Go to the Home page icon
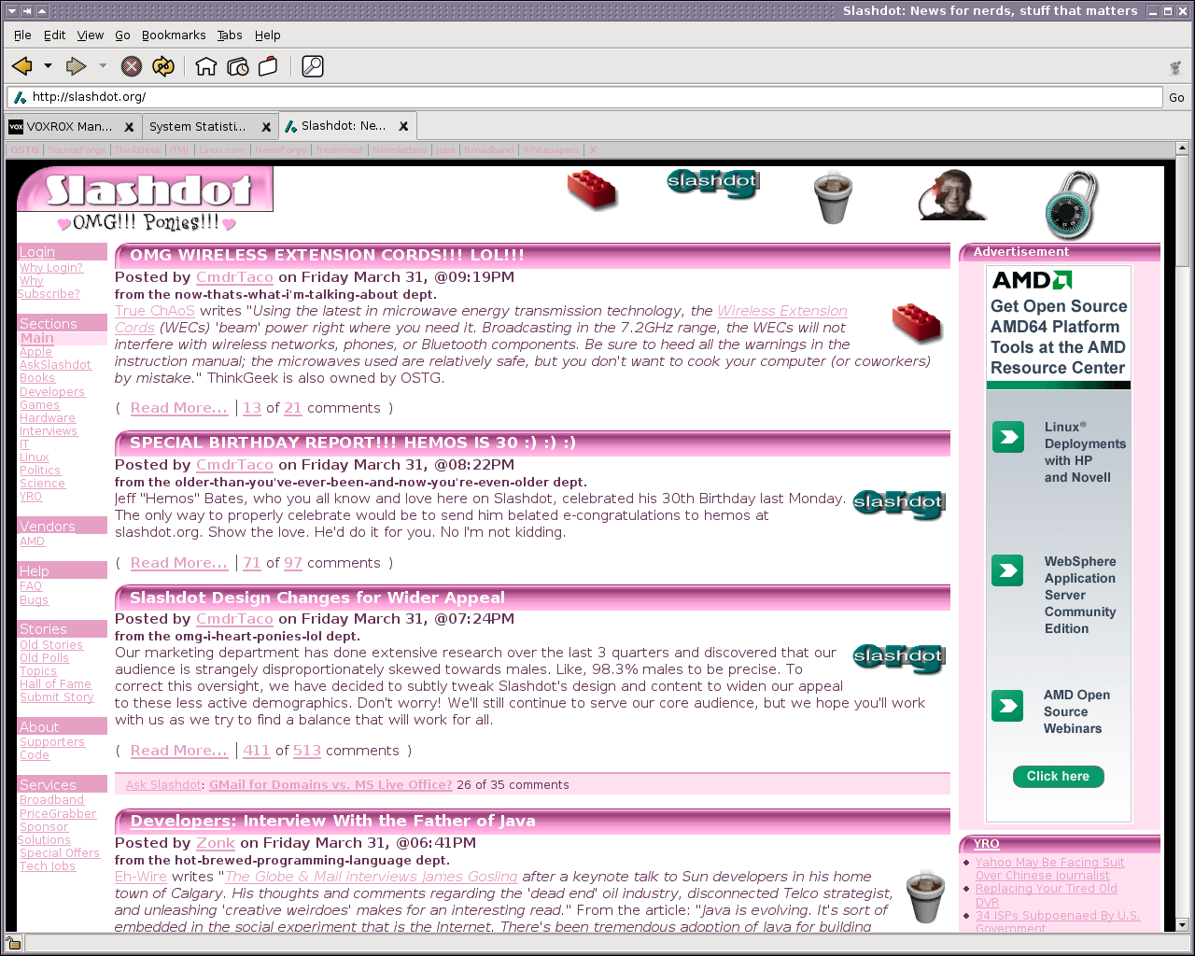 (x=206, y=66)
